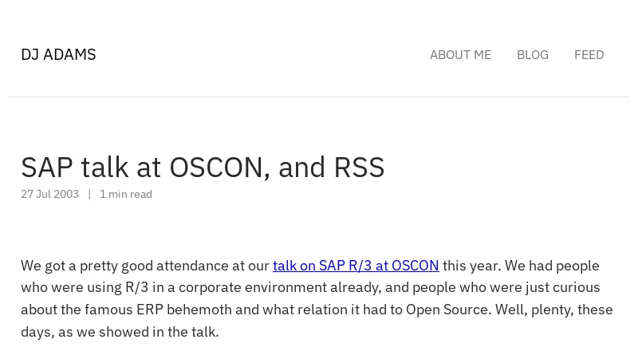Go to the ABOUT ME page
638x359 pixels.
461,55
